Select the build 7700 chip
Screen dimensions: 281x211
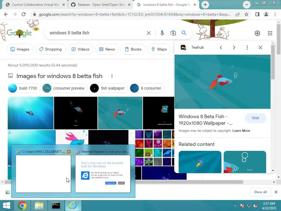pos(24,88)
